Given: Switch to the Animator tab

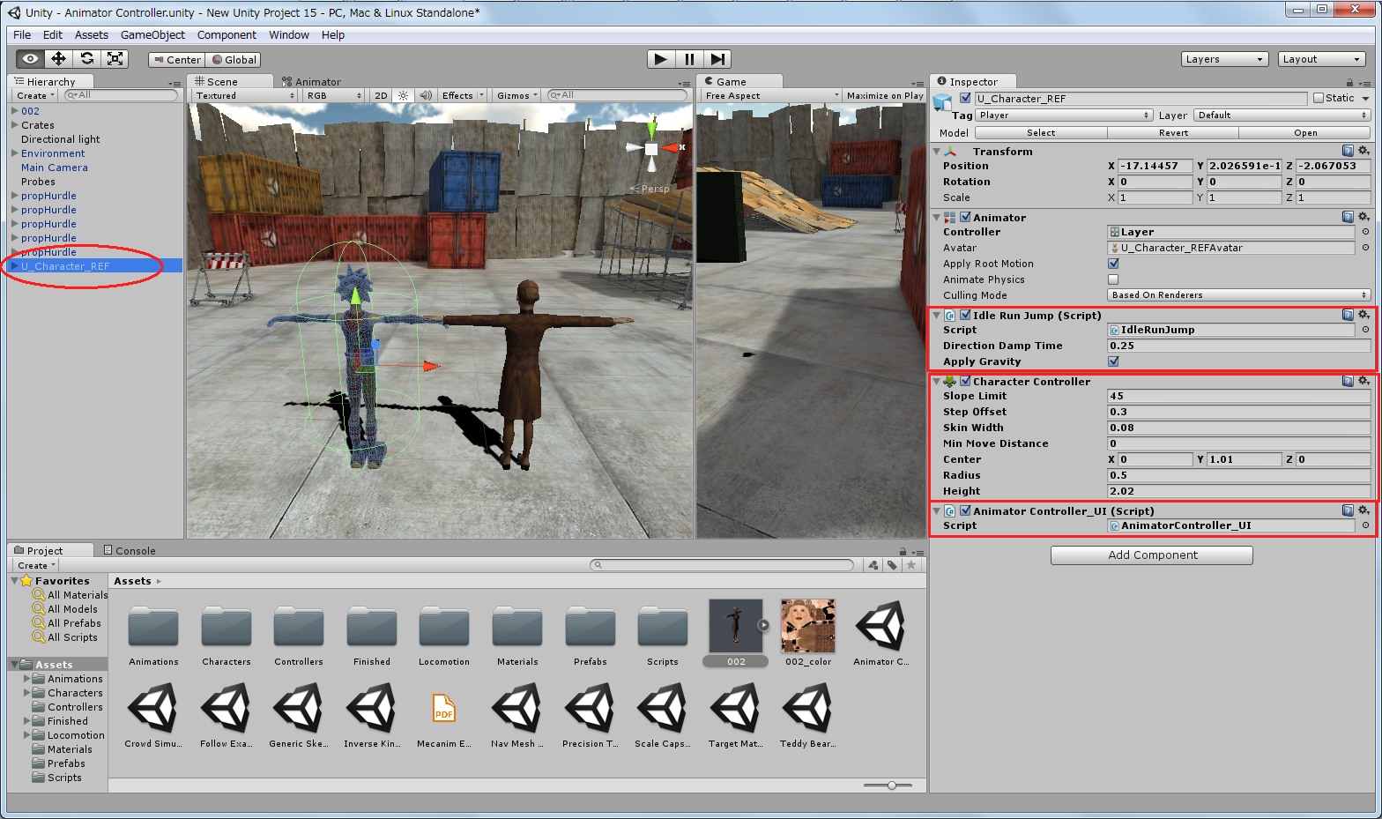Looking at the screenshot, I should pyautogui.click(x=311, y=81).
